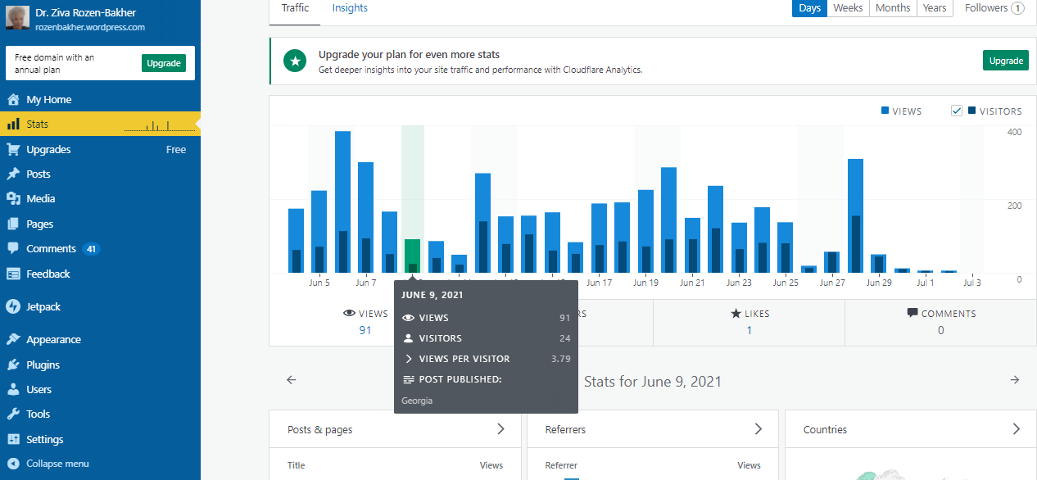Screen dimensions: 1037x480
Task: Open the Georgia published post link
Action: 417,401
